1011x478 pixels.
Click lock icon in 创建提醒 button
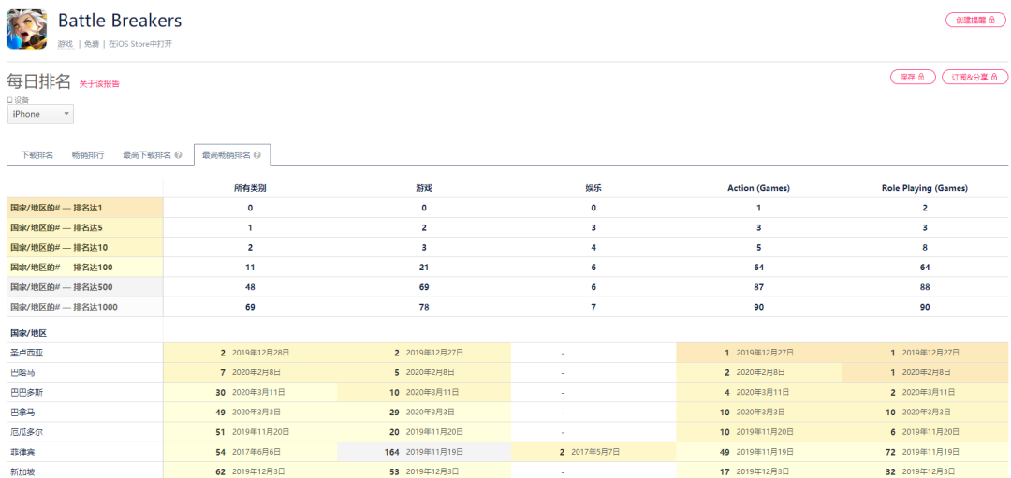[991, 20]
